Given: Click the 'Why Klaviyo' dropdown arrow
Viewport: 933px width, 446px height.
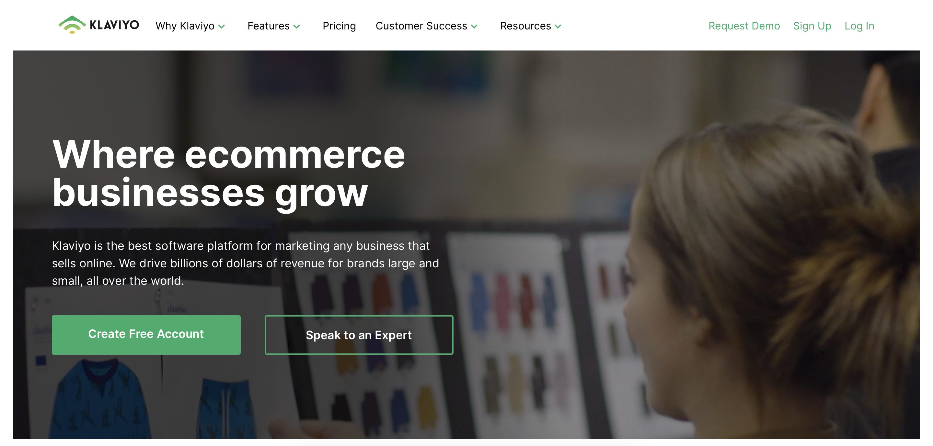Looking at the screenshot, I should pyautogui.click(x=224, y=26).
